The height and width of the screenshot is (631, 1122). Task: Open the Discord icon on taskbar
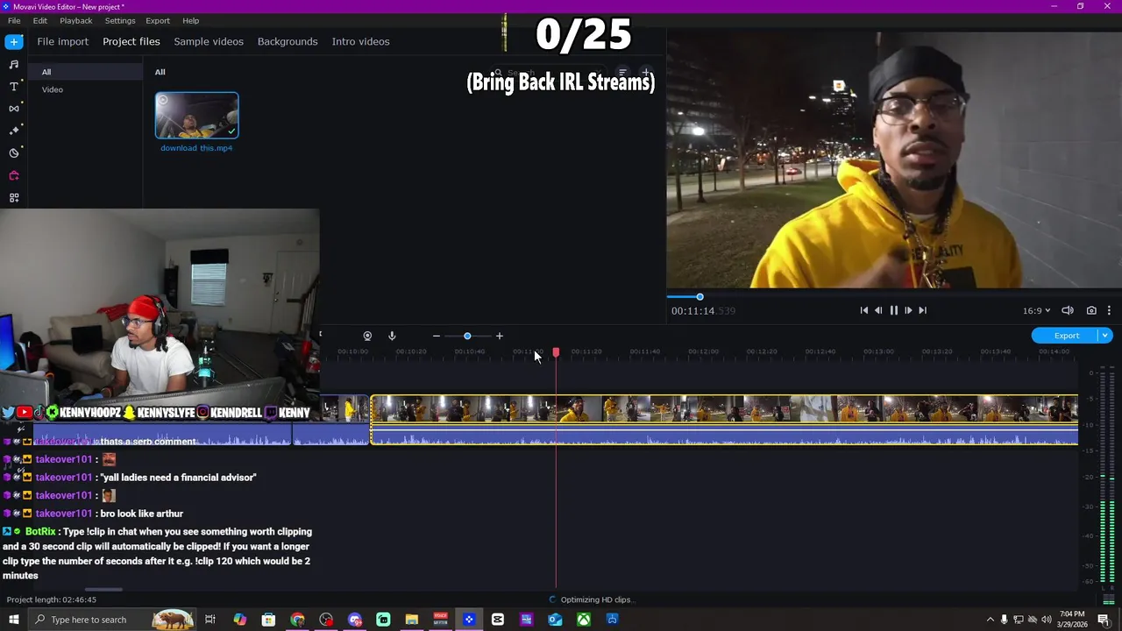(x=355, y=620)
